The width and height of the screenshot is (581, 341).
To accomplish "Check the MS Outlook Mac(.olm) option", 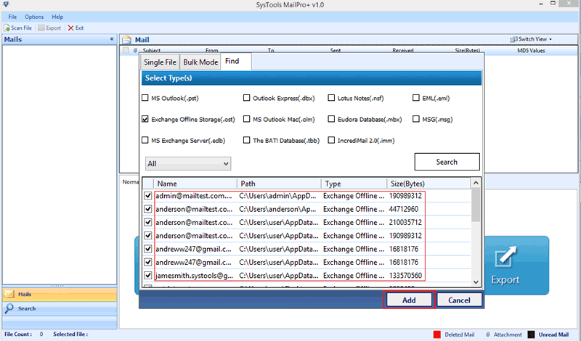I will [x=246, y=119].
